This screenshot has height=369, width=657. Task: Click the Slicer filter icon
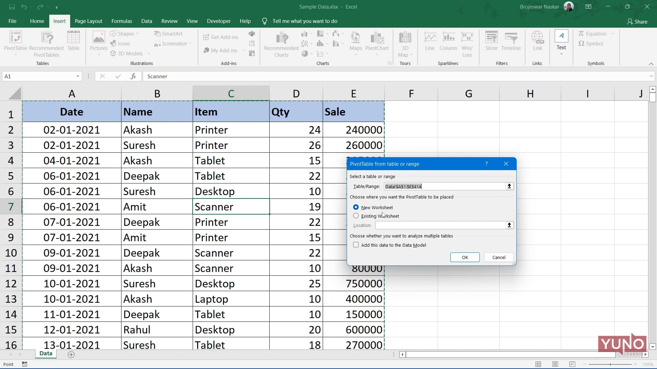pyautogui.click(x=491, y=41)
